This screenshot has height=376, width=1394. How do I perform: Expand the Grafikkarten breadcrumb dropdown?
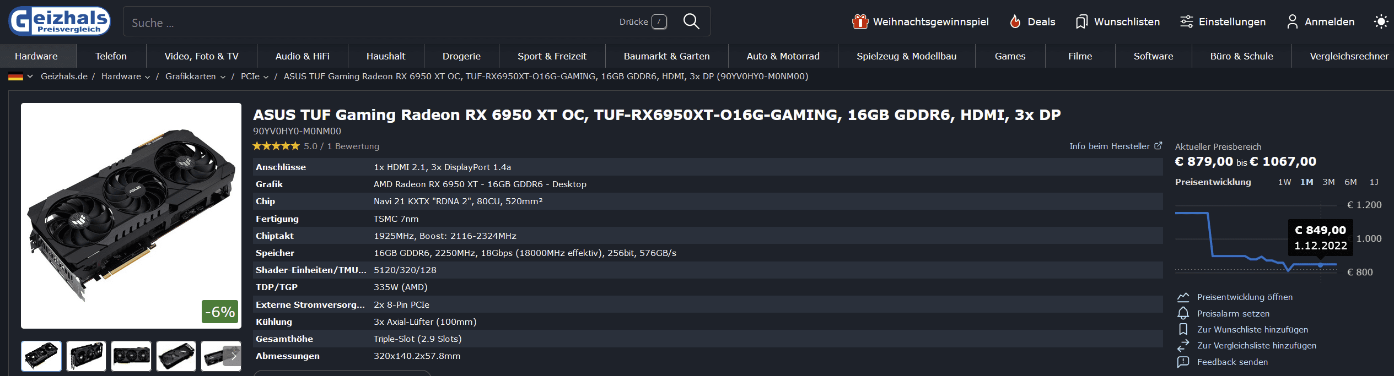click(x=223, y=77)
